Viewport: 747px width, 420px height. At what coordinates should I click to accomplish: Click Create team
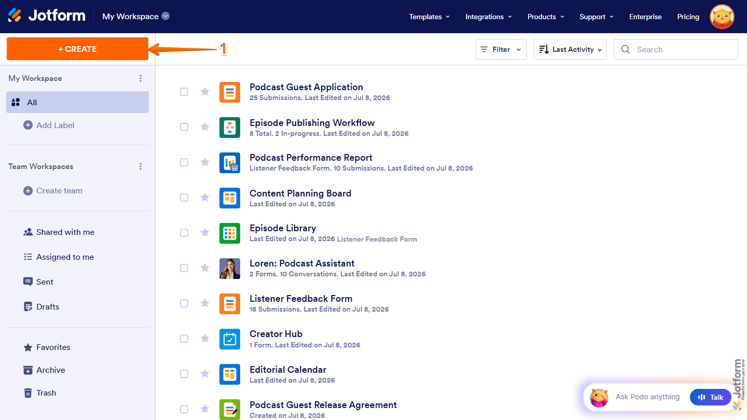pyautogui.click(x=53, y=191)
